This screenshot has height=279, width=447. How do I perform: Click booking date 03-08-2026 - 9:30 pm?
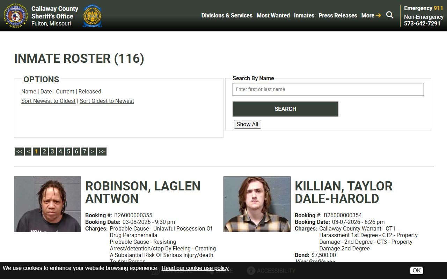(149, 222)
